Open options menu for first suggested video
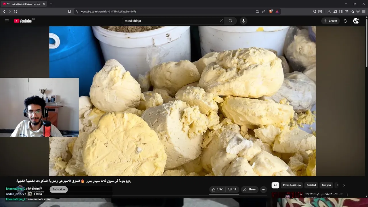Screen dimensions: 368x207 tap(347, 194)
